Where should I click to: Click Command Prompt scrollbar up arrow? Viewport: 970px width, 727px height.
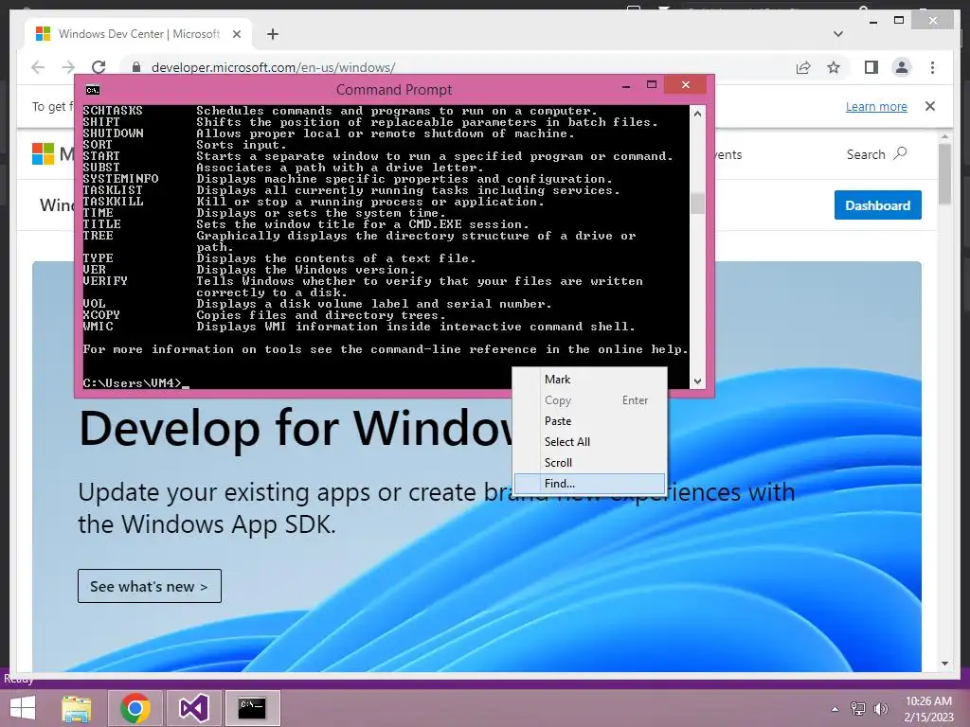coord(697,114)
